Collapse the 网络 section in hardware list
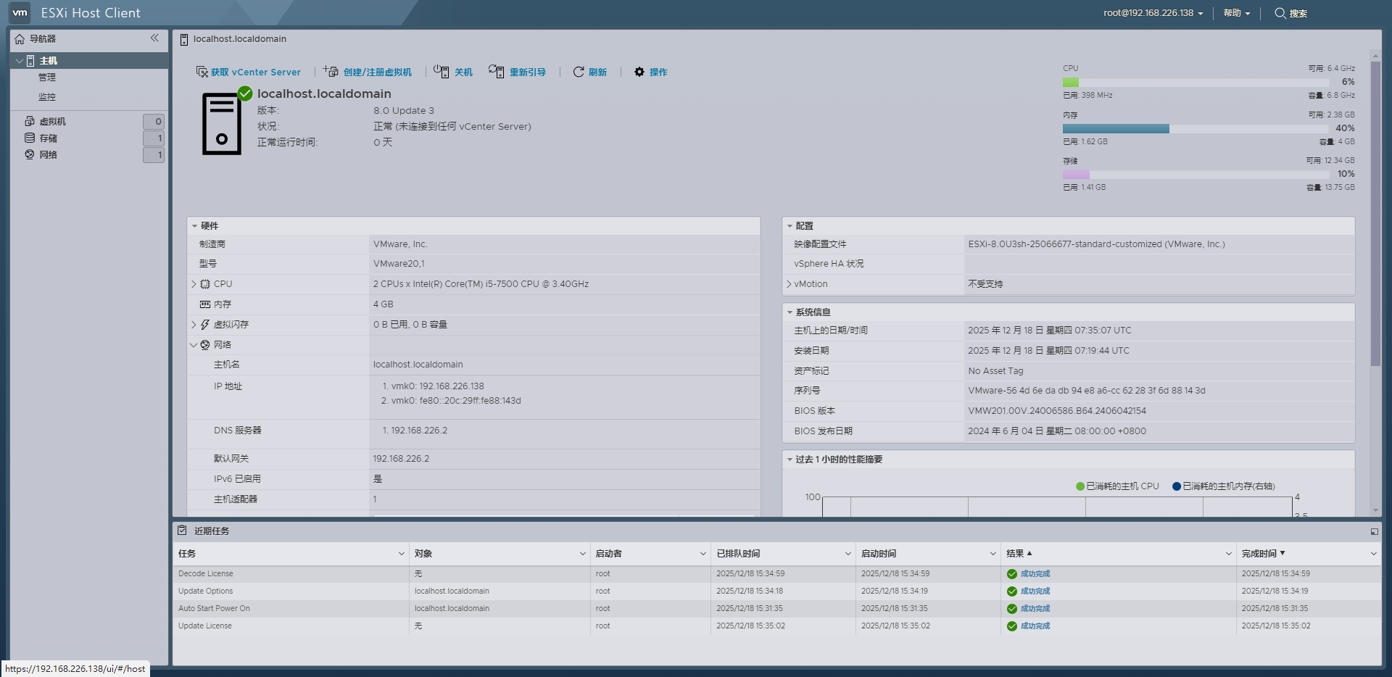The width and height of the screenshot is (1392, 677). pyautogui.click(x=194, y=344)
